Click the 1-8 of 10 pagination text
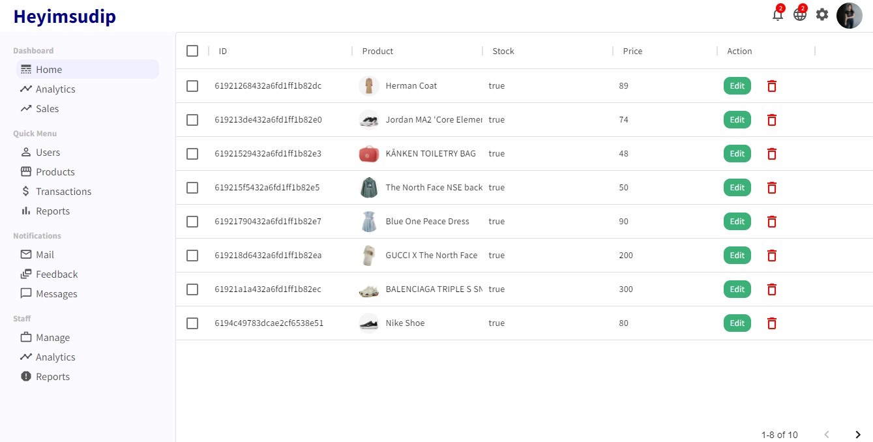This screenshot has height=442, width=873. (x=779, y=435)
